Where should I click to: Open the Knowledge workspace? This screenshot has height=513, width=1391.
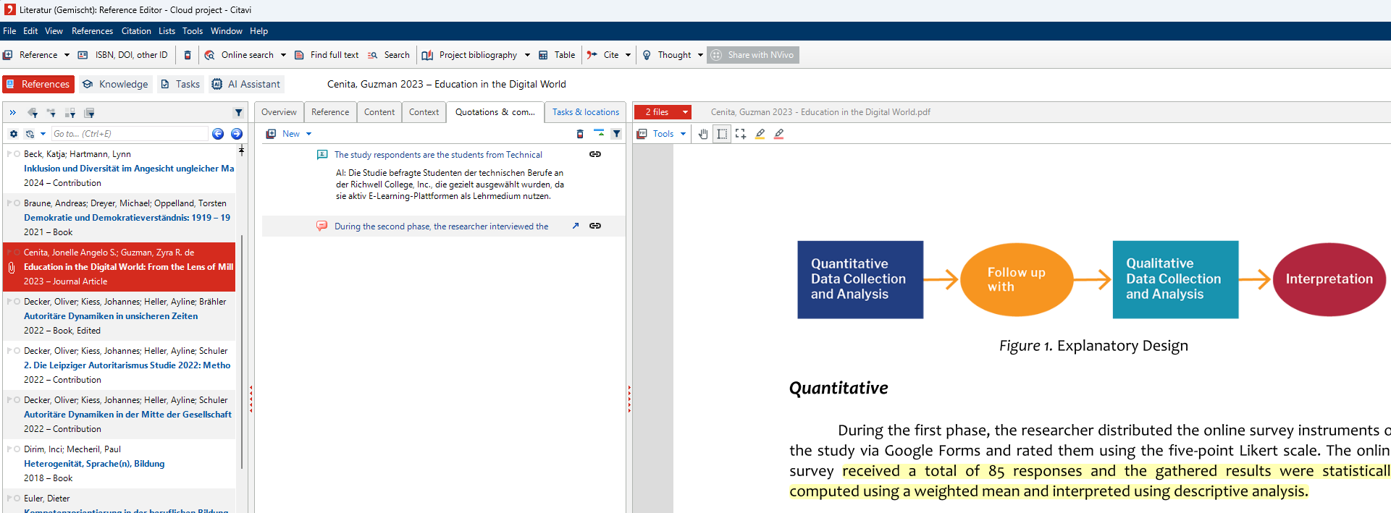click(x=116, y=85)
